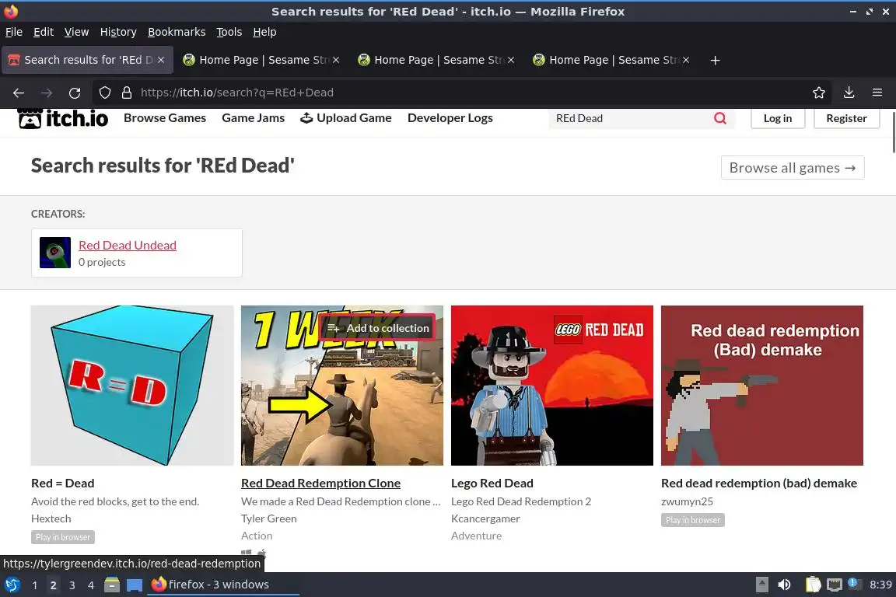The image size is (896, 597).
Task: Click the Lego Red Dead title
Action: point(492,484)
